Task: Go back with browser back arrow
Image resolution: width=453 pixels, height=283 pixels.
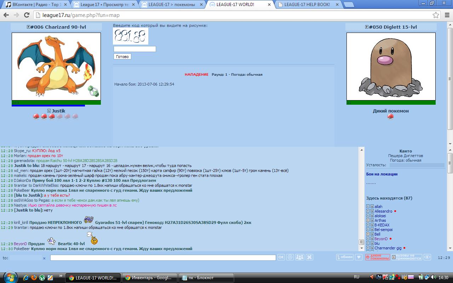Action: click(x=6, y=15)
